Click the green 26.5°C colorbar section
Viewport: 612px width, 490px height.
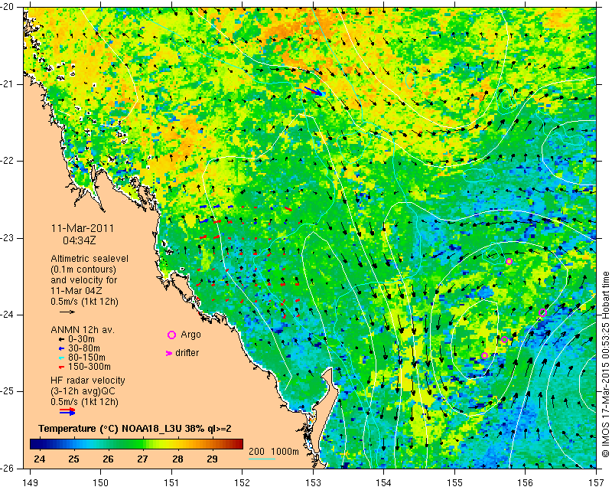[125, 444]
